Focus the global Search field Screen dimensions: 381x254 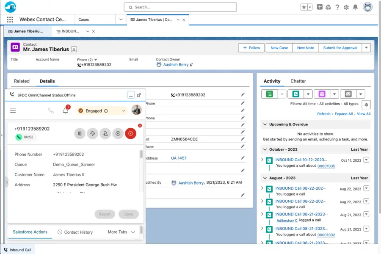click(x=180, y=7)
